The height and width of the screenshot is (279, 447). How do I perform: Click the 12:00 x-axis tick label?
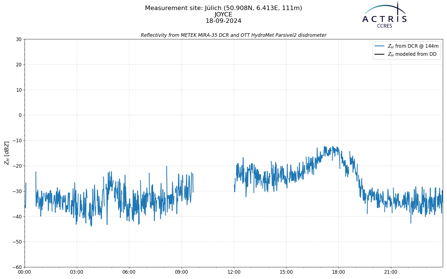pos(234,272)
